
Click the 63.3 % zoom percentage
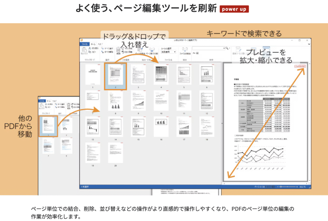302,187
